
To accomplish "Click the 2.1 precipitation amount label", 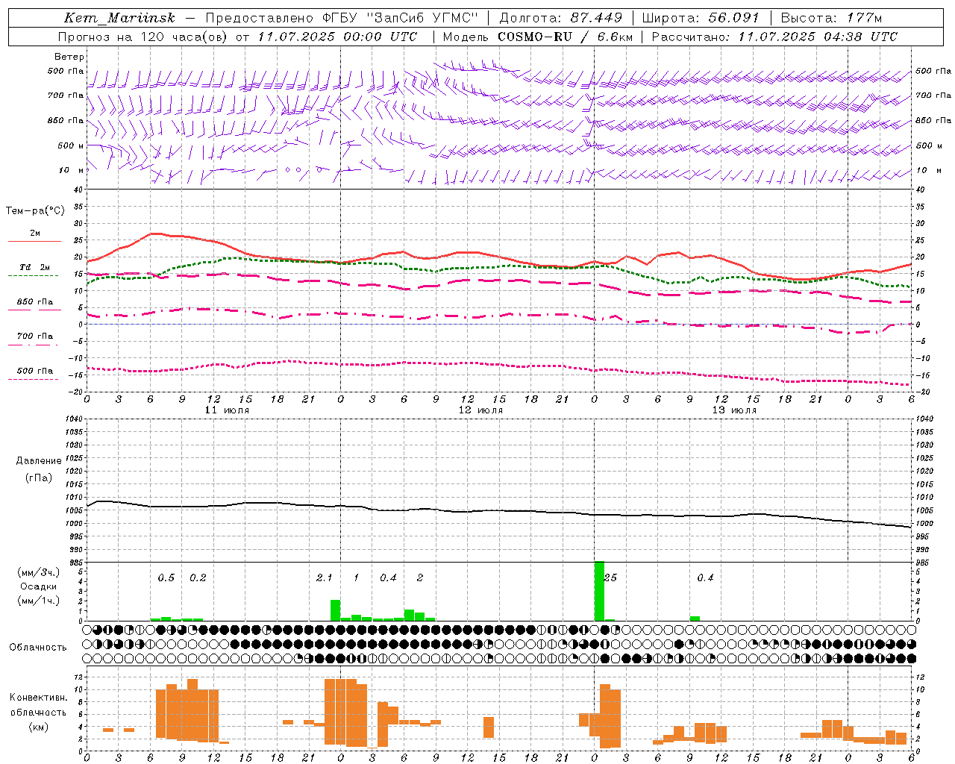I will [x=324, y=577].
